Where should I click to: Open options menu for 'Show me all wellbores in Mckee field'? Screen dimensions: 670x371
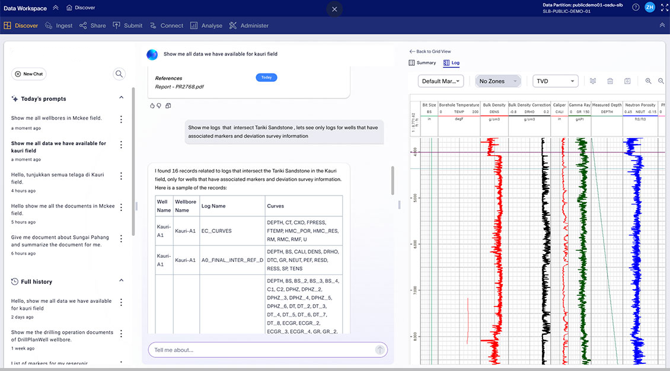click(121, 119)
